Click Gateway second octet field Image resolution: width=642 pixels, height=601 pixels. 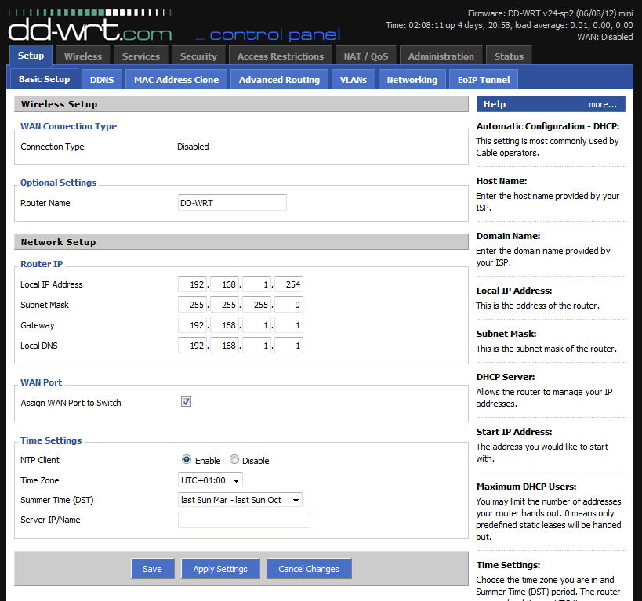(224, 325)
